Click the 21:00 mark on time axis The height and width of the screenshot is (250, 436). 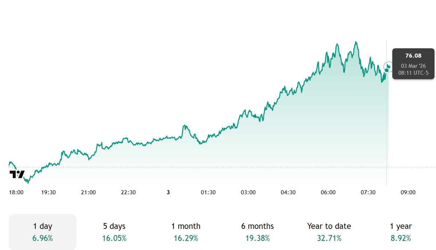coord(89,192)
